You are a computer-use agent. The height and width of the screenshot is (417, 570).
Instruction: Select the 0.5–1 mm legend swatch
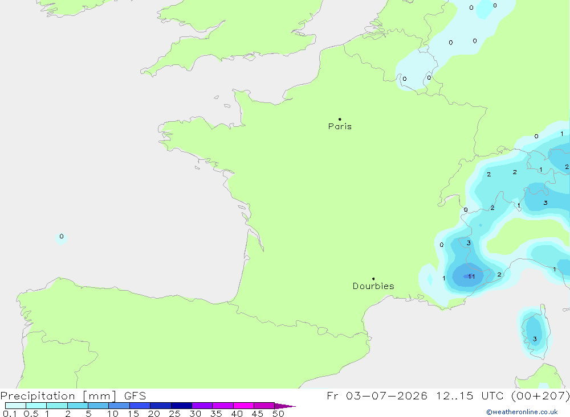coord(36,406)
